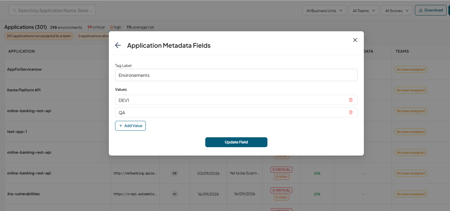The width and height of the screenshot is (450, 211).
Task: Click the search magnifier icon
Action: [x=15, y=10]
